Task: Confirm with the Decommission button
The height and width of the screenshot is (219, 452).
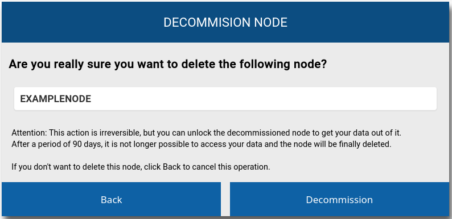Action: point(339,199)
